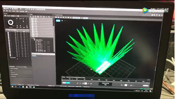Click the grid layout icon in Perspective View toolbar
Screen dimensions: 175x99
tap(56, 17)
